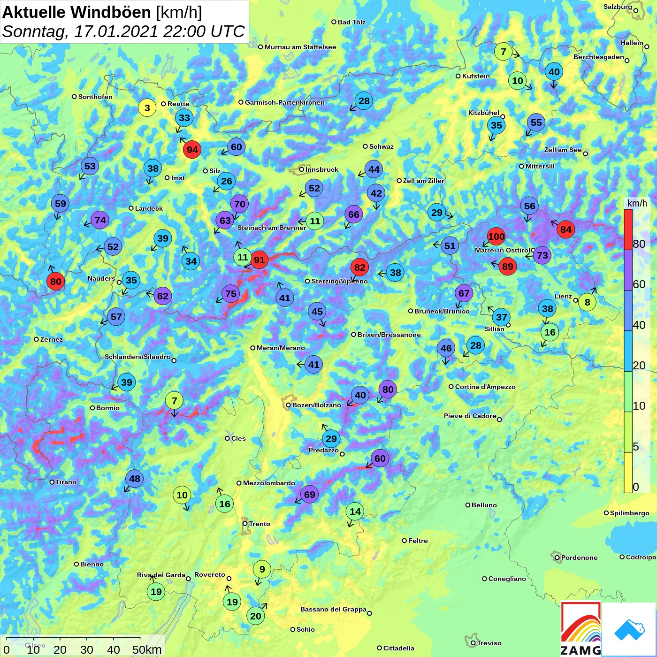Select the purple 67 marker above Bruneck
Screen dimensions: 657x657
click(x=464, y=293)
